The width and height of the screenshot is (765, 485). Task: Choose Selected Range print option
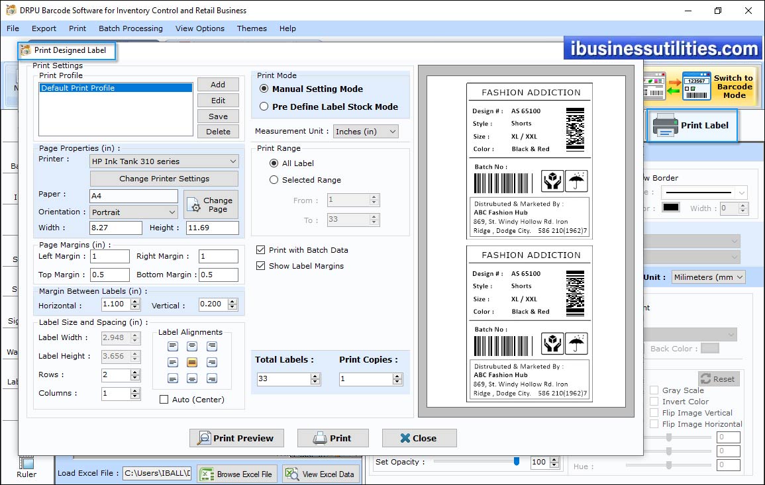pos(274,180)
